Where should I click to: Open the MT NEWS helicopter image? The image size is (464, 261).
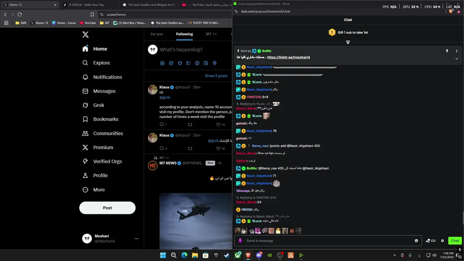[195, 221]
